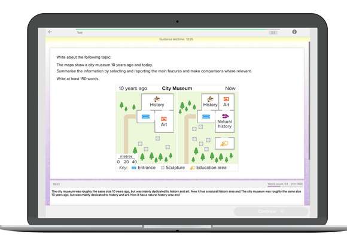Open the info icon at top right
The image size is (347, 246).
click(x=294, y=32)
